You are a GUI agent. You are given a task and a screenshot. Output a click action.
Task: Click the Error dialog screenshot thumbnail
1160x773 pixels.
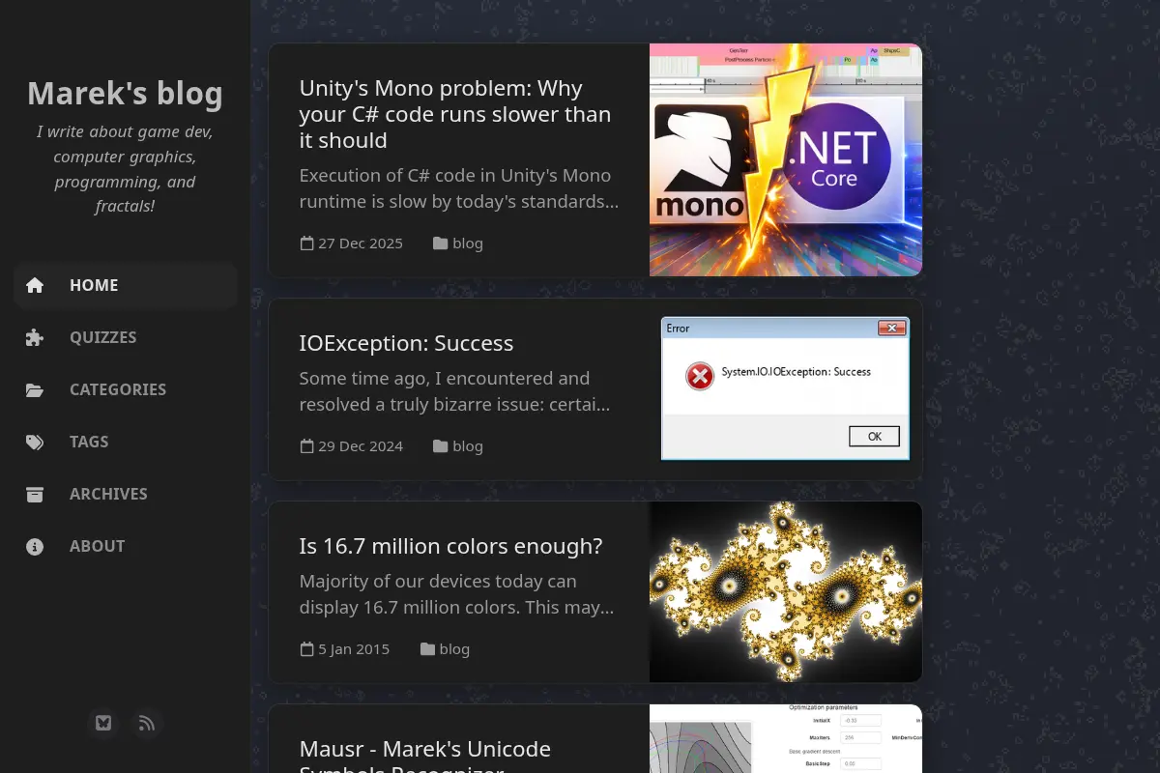[786, 389]
